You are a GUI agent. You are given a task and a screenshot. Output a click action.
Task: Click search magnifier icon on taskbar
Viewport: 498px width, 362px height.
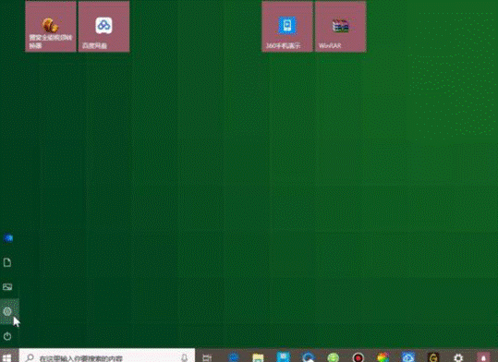[x=30, y=357]
